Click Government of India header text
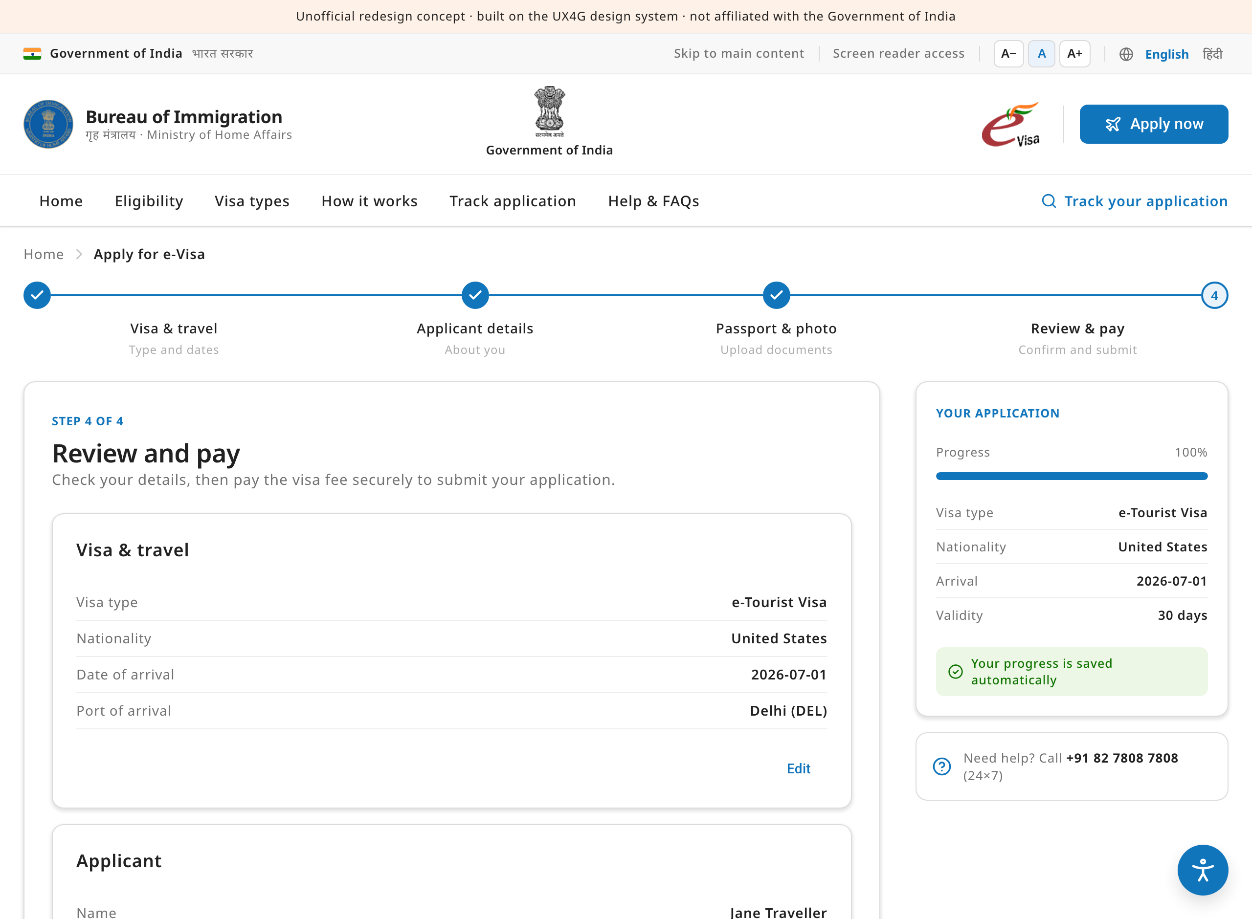The image size is (1252, 919). tap(116, 53)
